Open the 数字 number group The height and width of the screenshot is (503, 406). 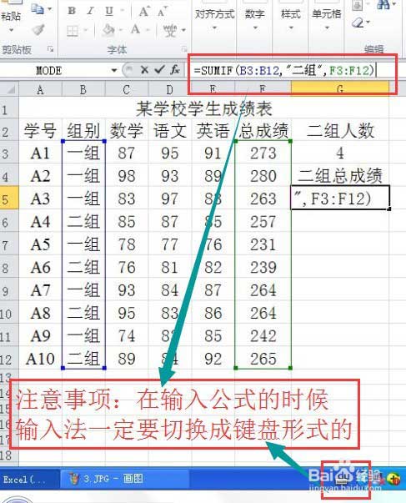[x=255, y=20]
